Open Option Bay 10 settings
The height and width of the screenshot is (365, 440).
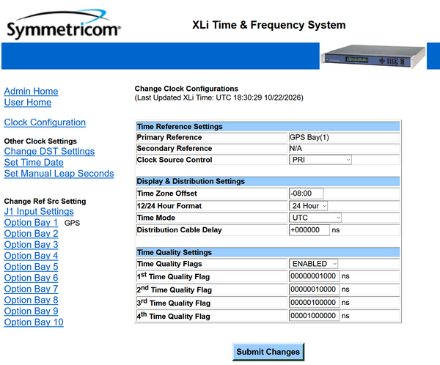(34, 322)
